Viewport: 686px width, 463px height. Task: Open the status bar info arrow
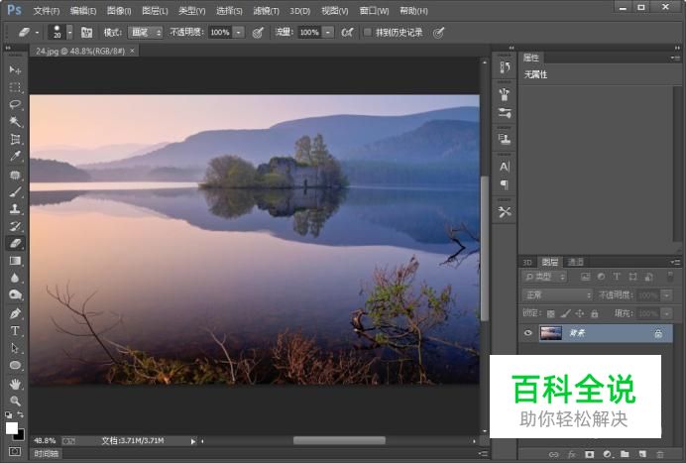pos(193,441)
